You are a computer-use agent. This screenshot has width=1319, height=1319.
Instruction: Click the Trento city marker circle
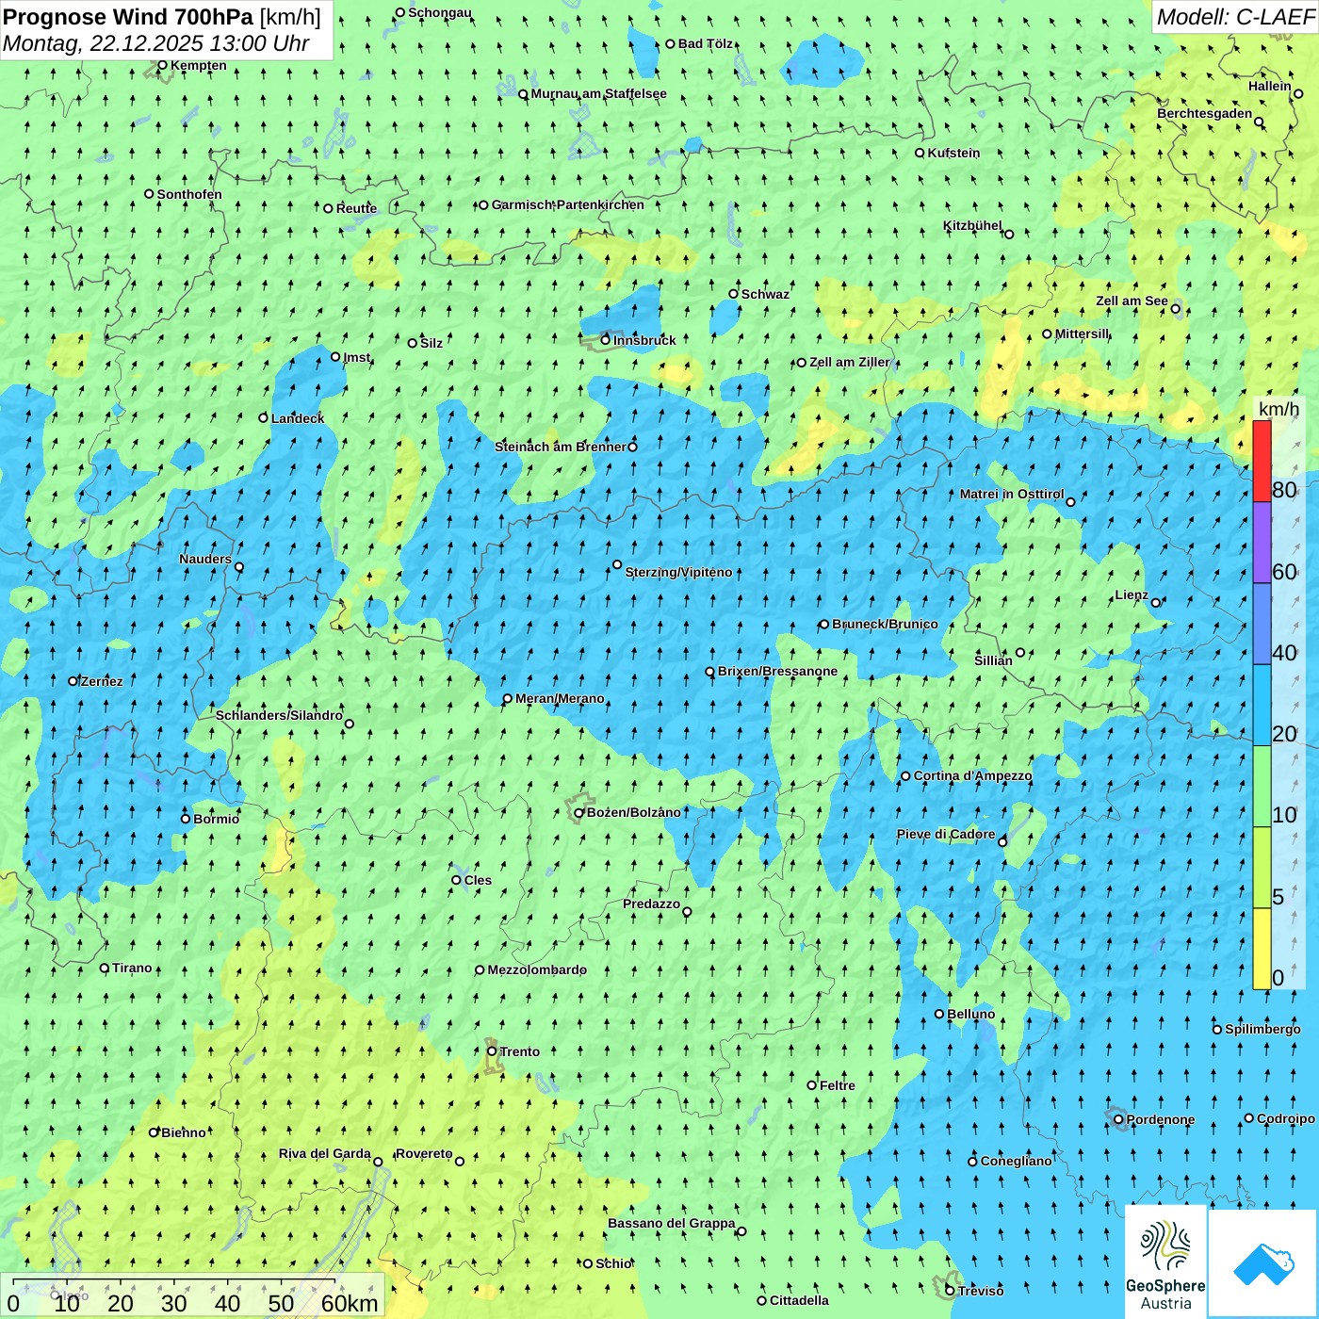(491, 1051)
